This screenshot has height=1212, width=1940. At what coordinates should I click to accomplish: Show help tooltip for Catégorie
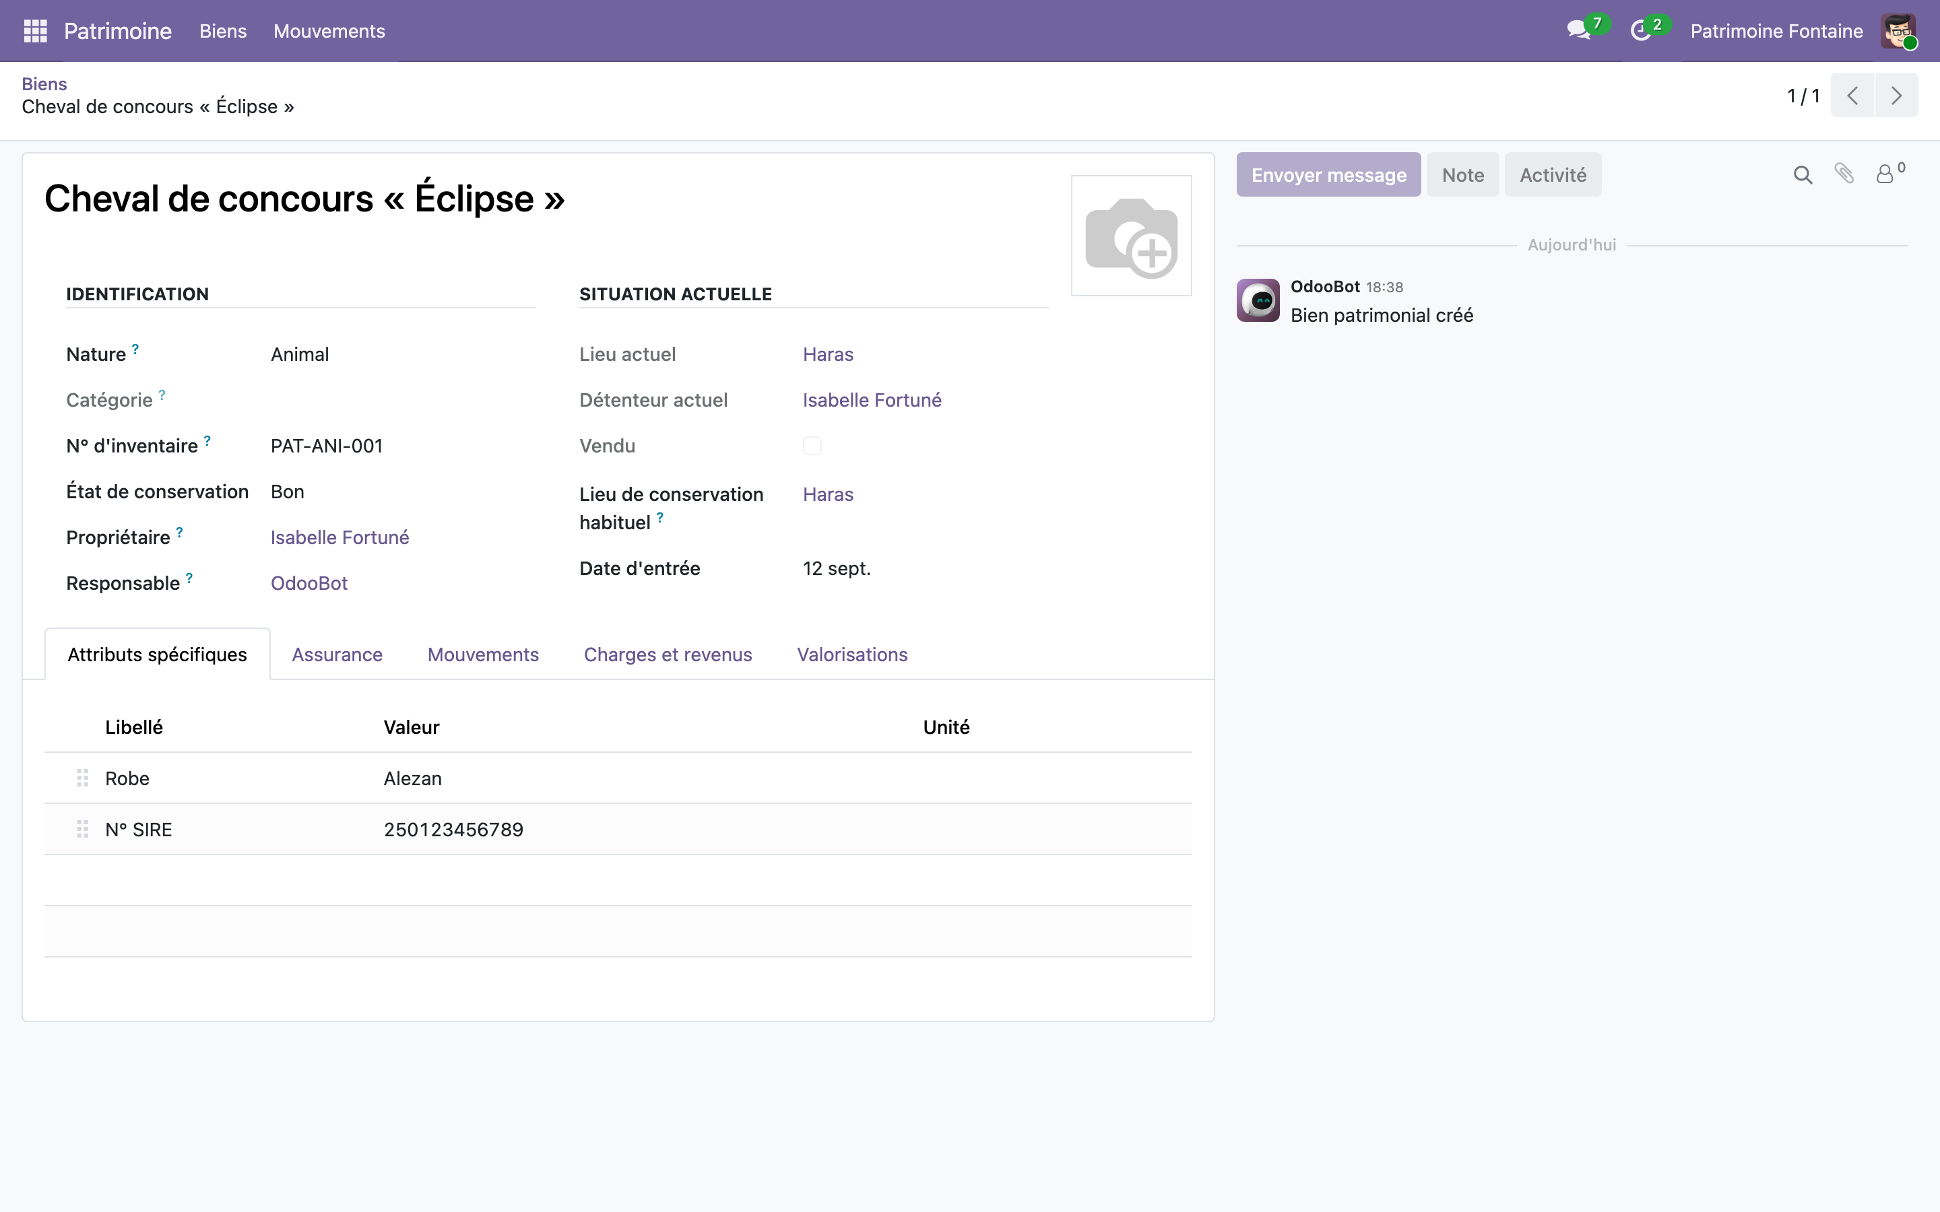click(162, 395)
